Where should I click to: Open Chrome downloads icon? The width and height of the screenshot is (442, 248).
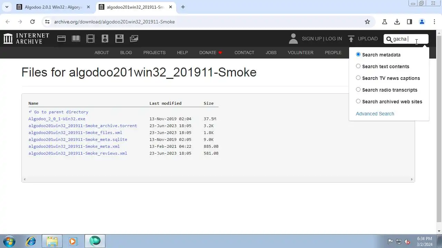pyautogui.click(x=397, y=22)
